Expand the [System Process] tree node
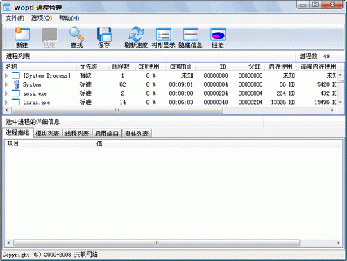The height and width of the screenshot is (261, 347). (6, 75)
